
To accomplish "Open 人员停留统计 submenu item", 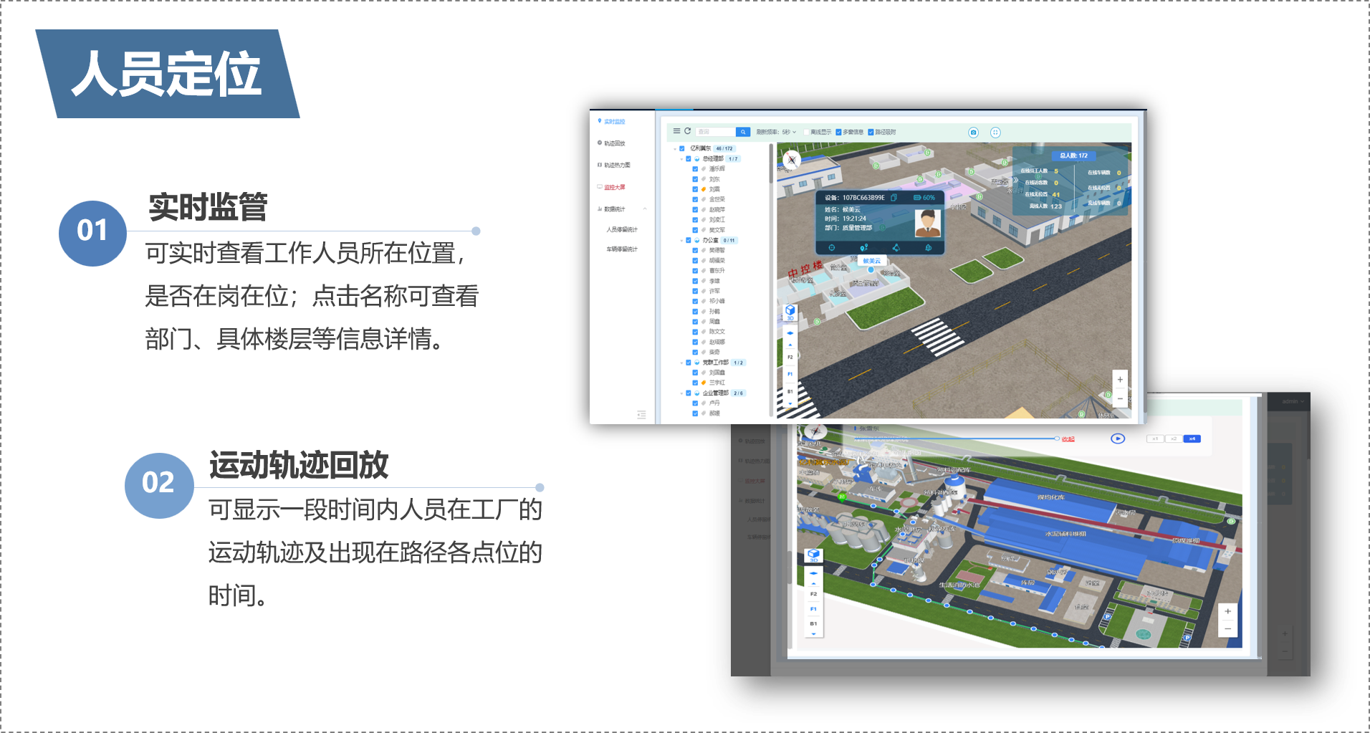I will tap(621, 229).
